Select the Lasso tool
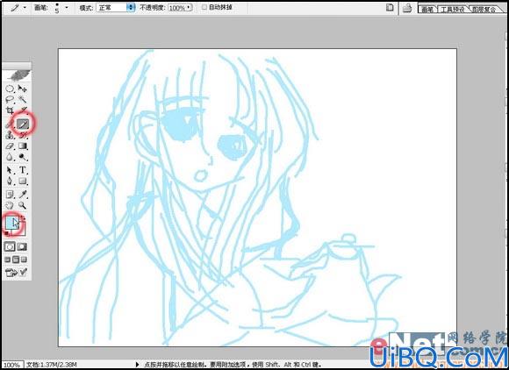This screenshot has width=509, height=370. pyautogui.click(x=10, y=99)
